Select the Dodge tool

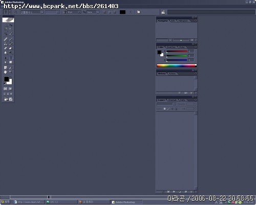pyautogui.click(x=11, y=53)
